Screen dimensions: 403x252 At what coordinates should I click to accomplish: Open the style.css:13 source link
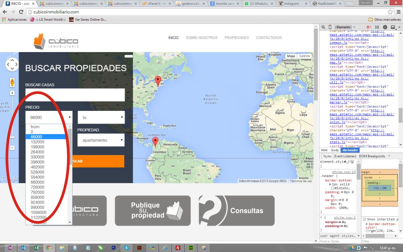344,172
